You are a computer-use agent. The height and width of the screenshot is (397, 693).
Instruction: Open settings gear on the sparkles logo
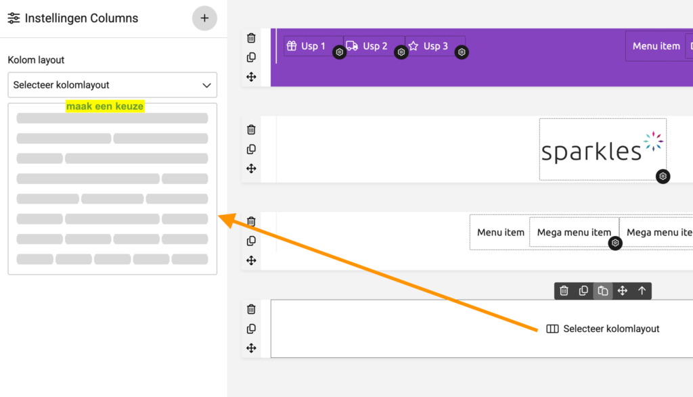(663, 177)
